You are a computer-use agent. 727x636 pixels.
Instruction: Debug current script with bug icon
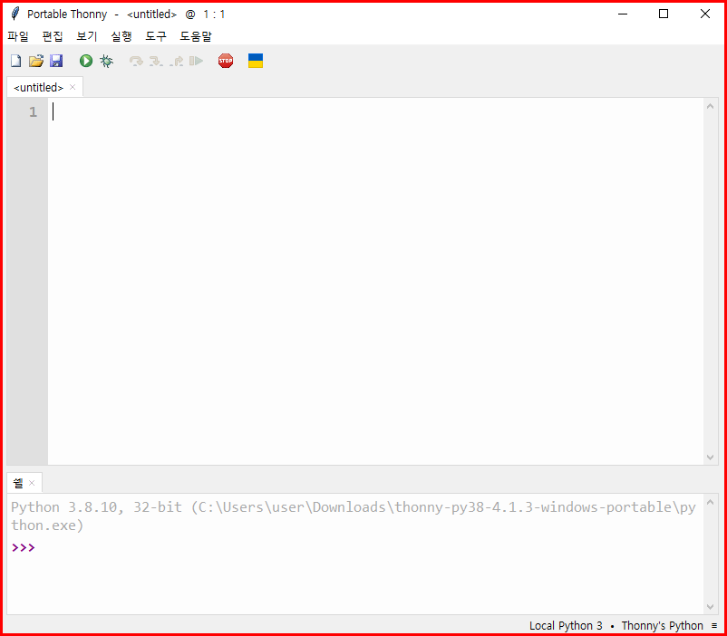click(x=106, y=61)
